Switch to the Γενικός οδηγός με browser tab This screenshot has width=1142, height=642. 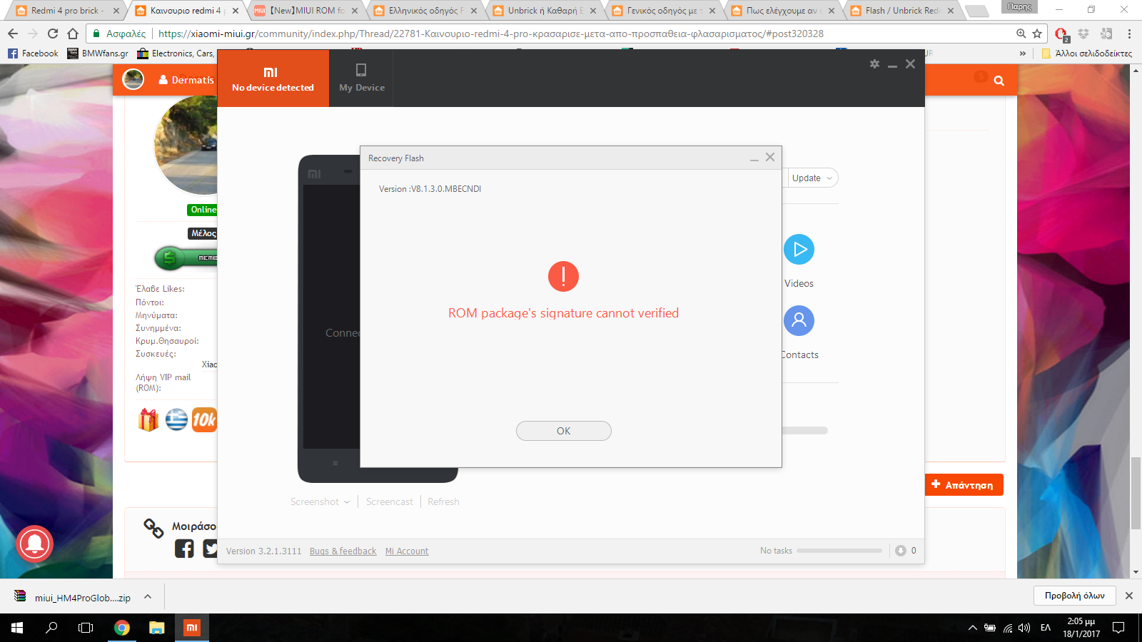(664, 11)
